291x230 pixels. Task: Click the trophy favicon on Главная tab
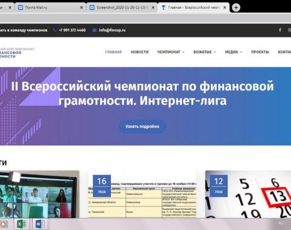coord(163,8)
